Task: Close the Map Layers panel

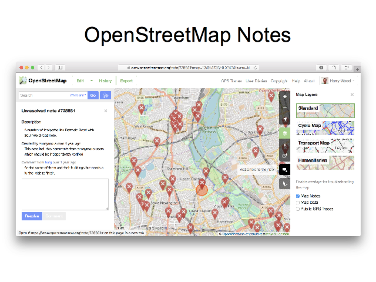Action: coord(352,95)
